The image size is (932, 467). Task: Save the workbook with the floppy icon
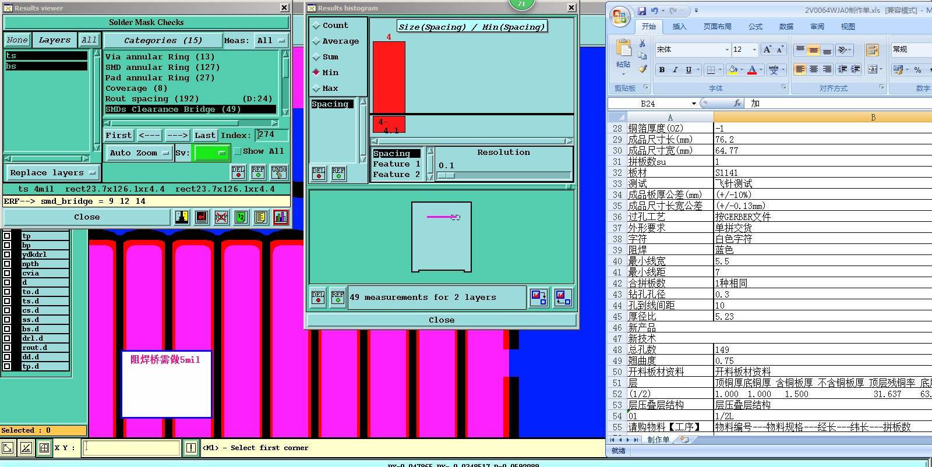[x=642, y=10]
